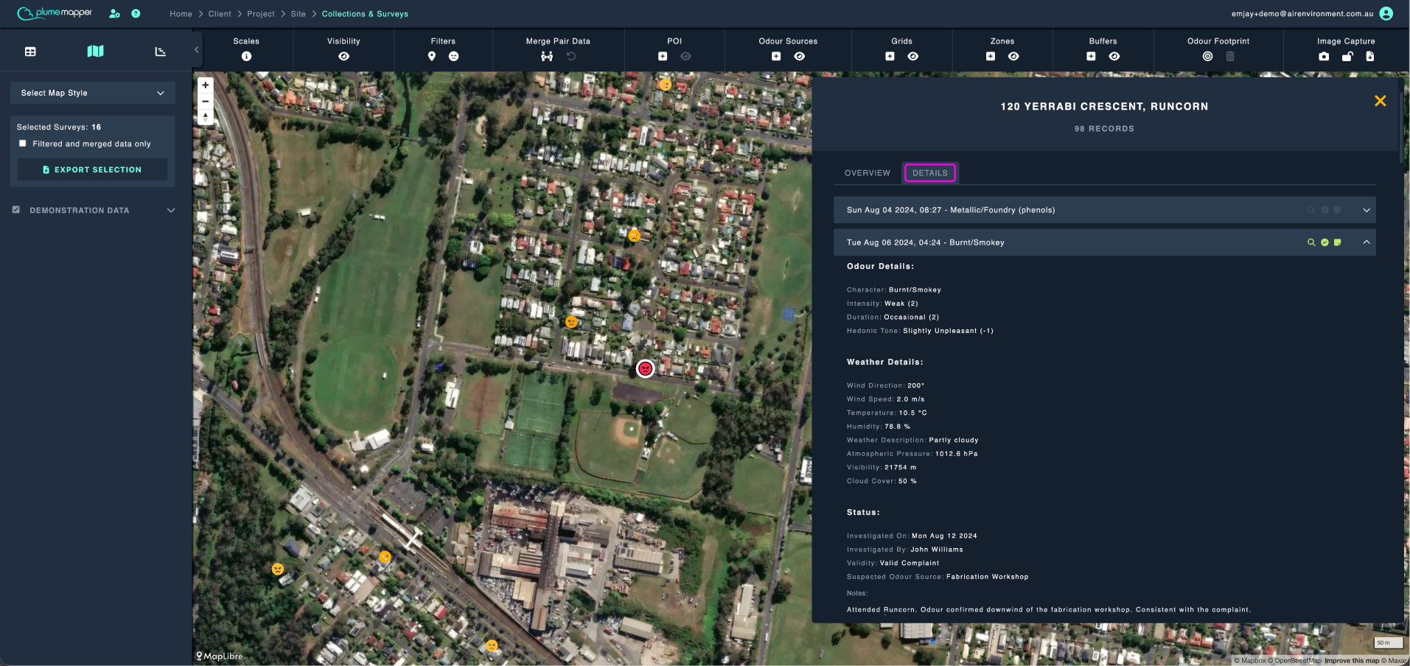Switch to the Details tab

tap(930, 173)
